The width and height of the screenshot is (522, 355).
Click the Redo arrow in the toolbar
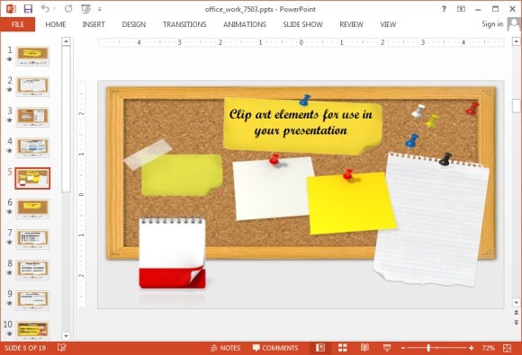68,9
